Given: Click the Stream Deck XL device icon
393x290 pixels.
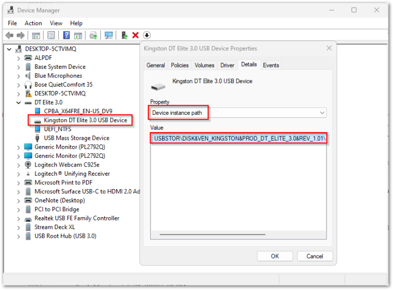Looking at the screenshot, I should 28,227.
